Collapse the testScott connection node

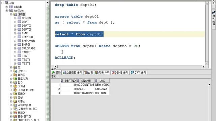point(7,10)
